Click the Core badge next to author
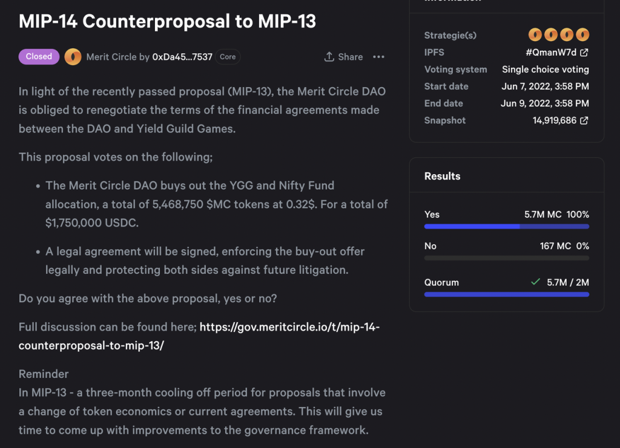The height and width of the screenshot is (448, 620). coord(228,57)
